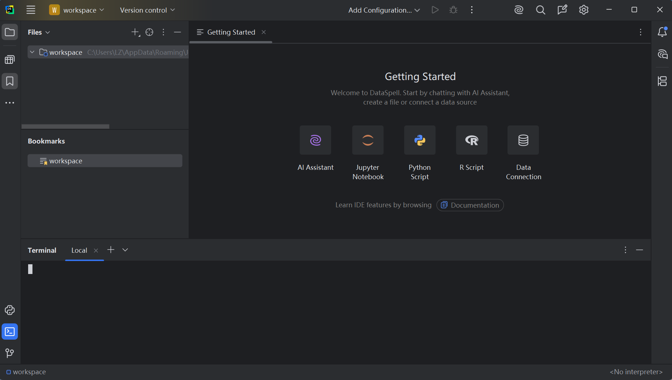672x380 pixels.
Task: Open the Notifications bell panel
Action: [662, 32]
